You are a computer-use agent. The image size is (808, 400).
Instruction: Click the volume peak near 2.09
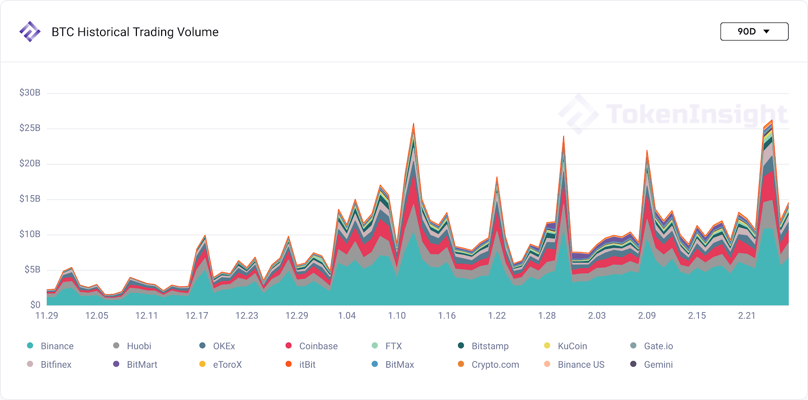pos(647,151)
